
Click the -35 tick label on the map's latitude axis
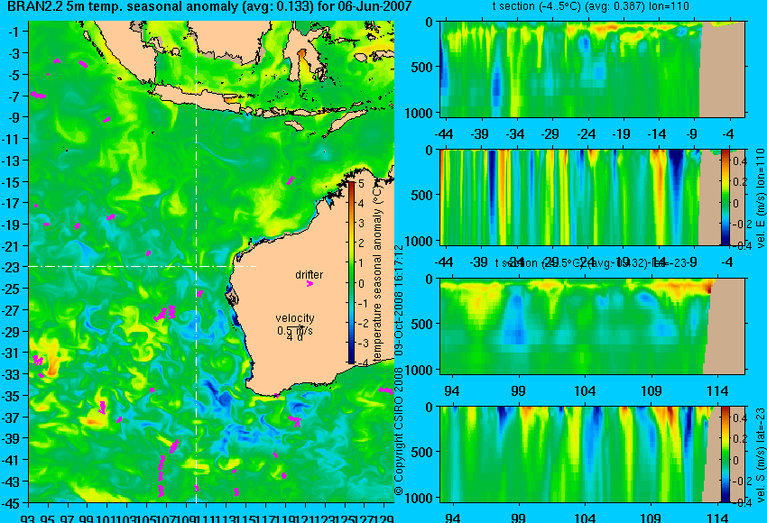(11, 396)
